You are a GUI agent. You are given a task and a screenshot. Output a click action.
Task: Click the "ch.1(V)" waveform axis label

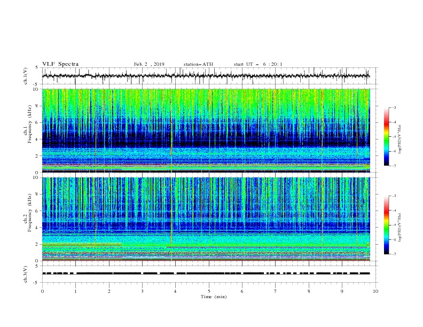coord(26,76)
